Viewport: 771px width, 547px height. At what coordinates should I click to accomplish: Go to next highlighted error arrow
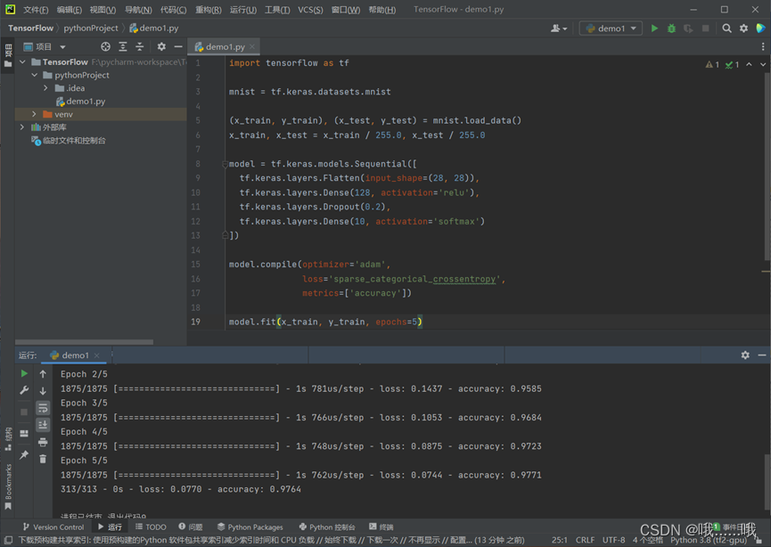point(763,64)
